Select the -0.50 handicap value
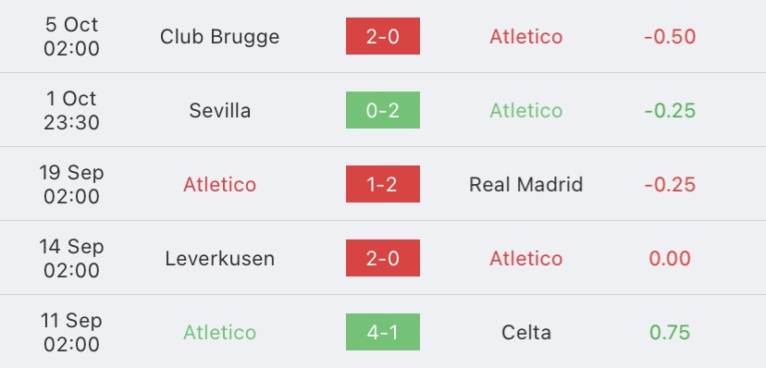The height and width of the screenshot is (368, 766). point(670,37)
